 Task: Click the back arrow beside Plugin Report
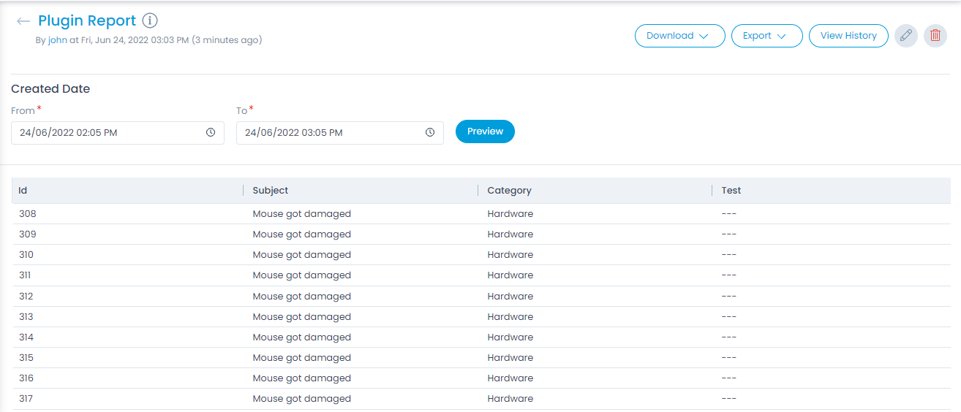click(x=23, y=22)
